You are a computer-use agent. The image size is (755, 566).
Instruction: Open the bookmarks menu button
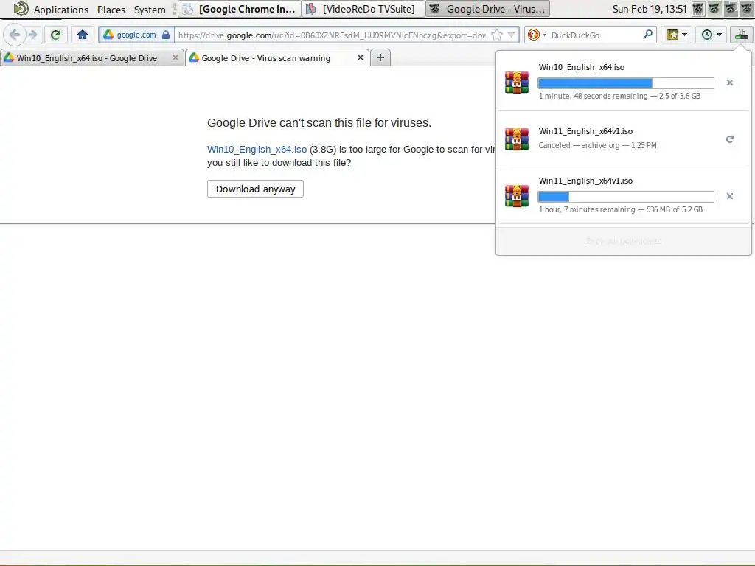pyautogui.click(x=677, y=35)
